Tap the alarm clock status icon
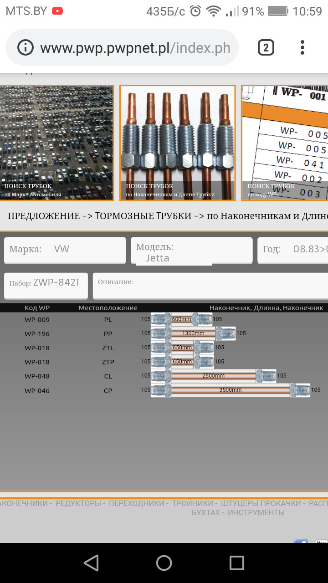This screenshot has height=583, width=328. click(195, 11)
